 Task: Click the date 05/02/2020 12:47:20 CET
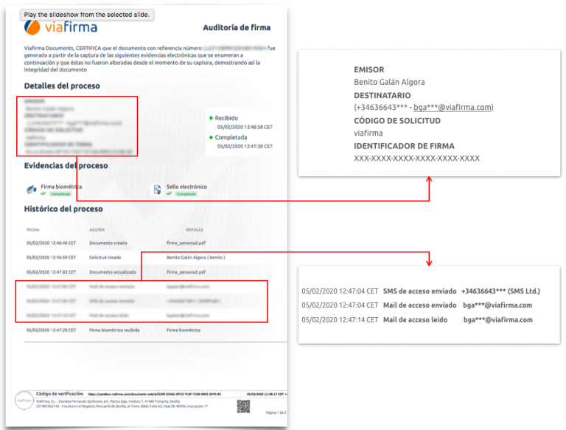pos(52,330)
